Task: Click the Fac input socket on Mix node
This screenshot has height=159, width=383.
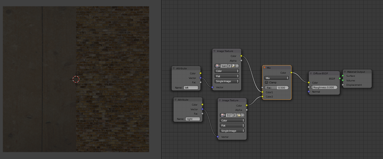Action: tap(263, 88)
